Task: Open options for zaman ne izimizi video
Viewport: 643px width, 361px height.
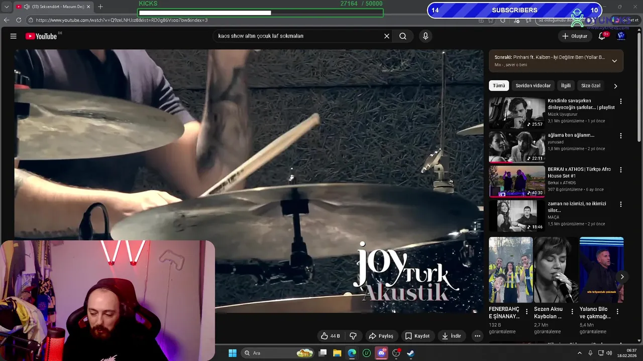Action: pos(621,205)
